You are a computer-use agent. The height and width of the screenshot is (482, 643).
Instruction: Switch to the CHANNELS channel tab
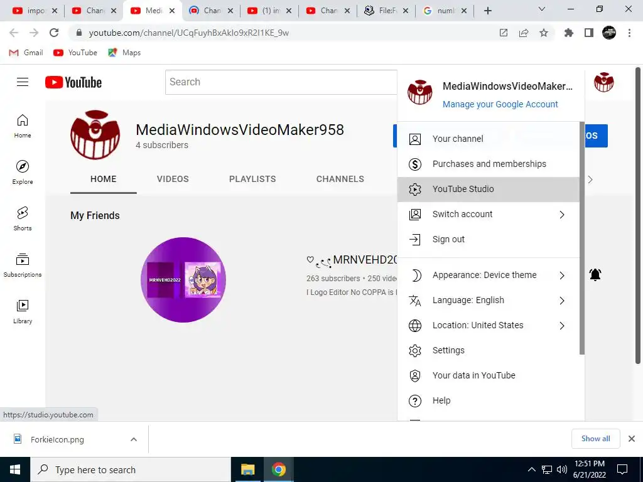(x=340, y=179)
